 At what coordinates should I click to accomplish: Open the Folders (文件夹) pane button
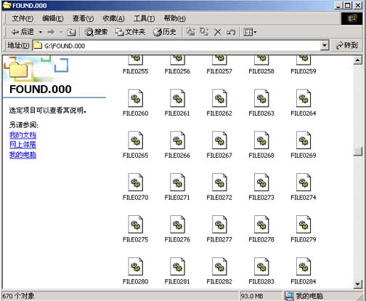click(130, 32)
